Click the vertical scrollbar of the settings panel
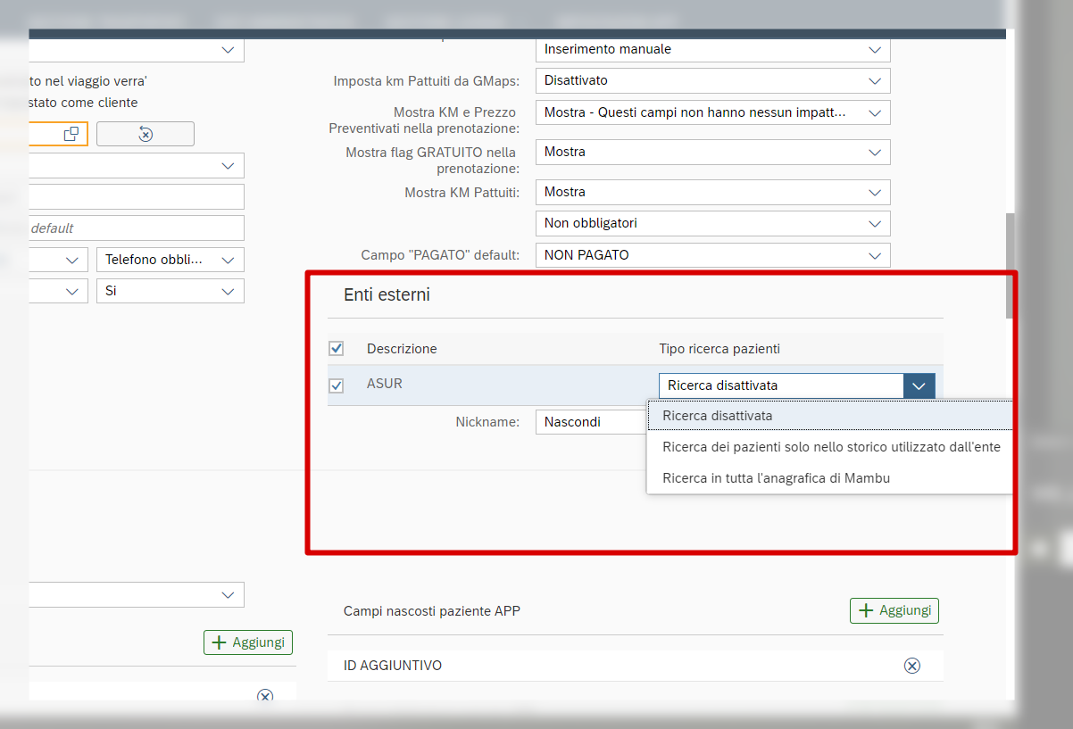1073x729 pixels. tap(1010, 266)
